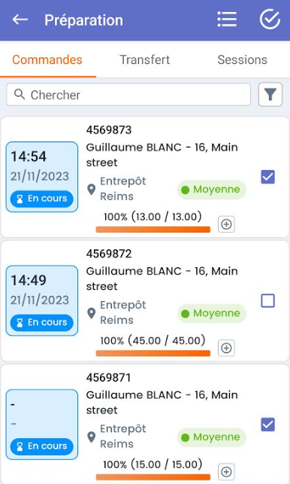
Task: Tap plus icon on order 4569873
Action: (226, 224)
